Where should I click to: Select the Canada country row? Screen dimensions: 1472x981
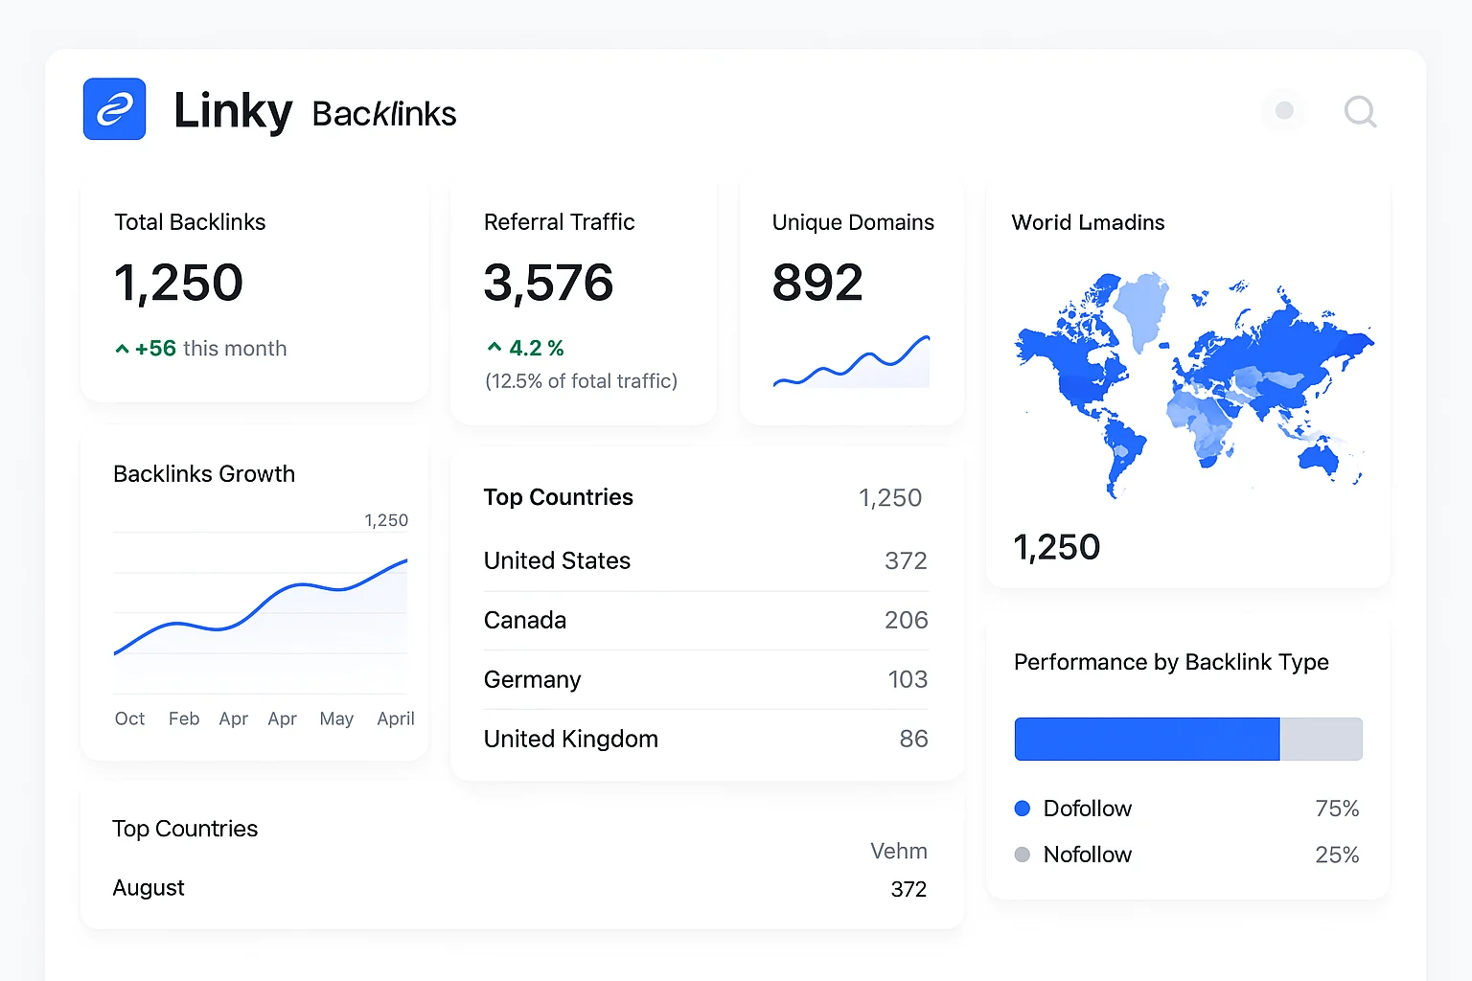(x=705, y=620)
